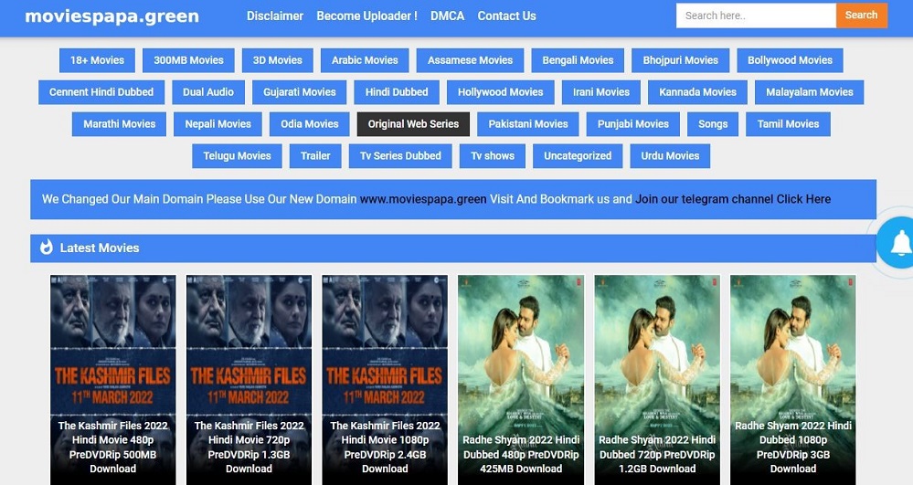Open Kashmir Files 480p PreDVDRip 500MB poster
Screen dimensions: 913x485
coord(113,380)
